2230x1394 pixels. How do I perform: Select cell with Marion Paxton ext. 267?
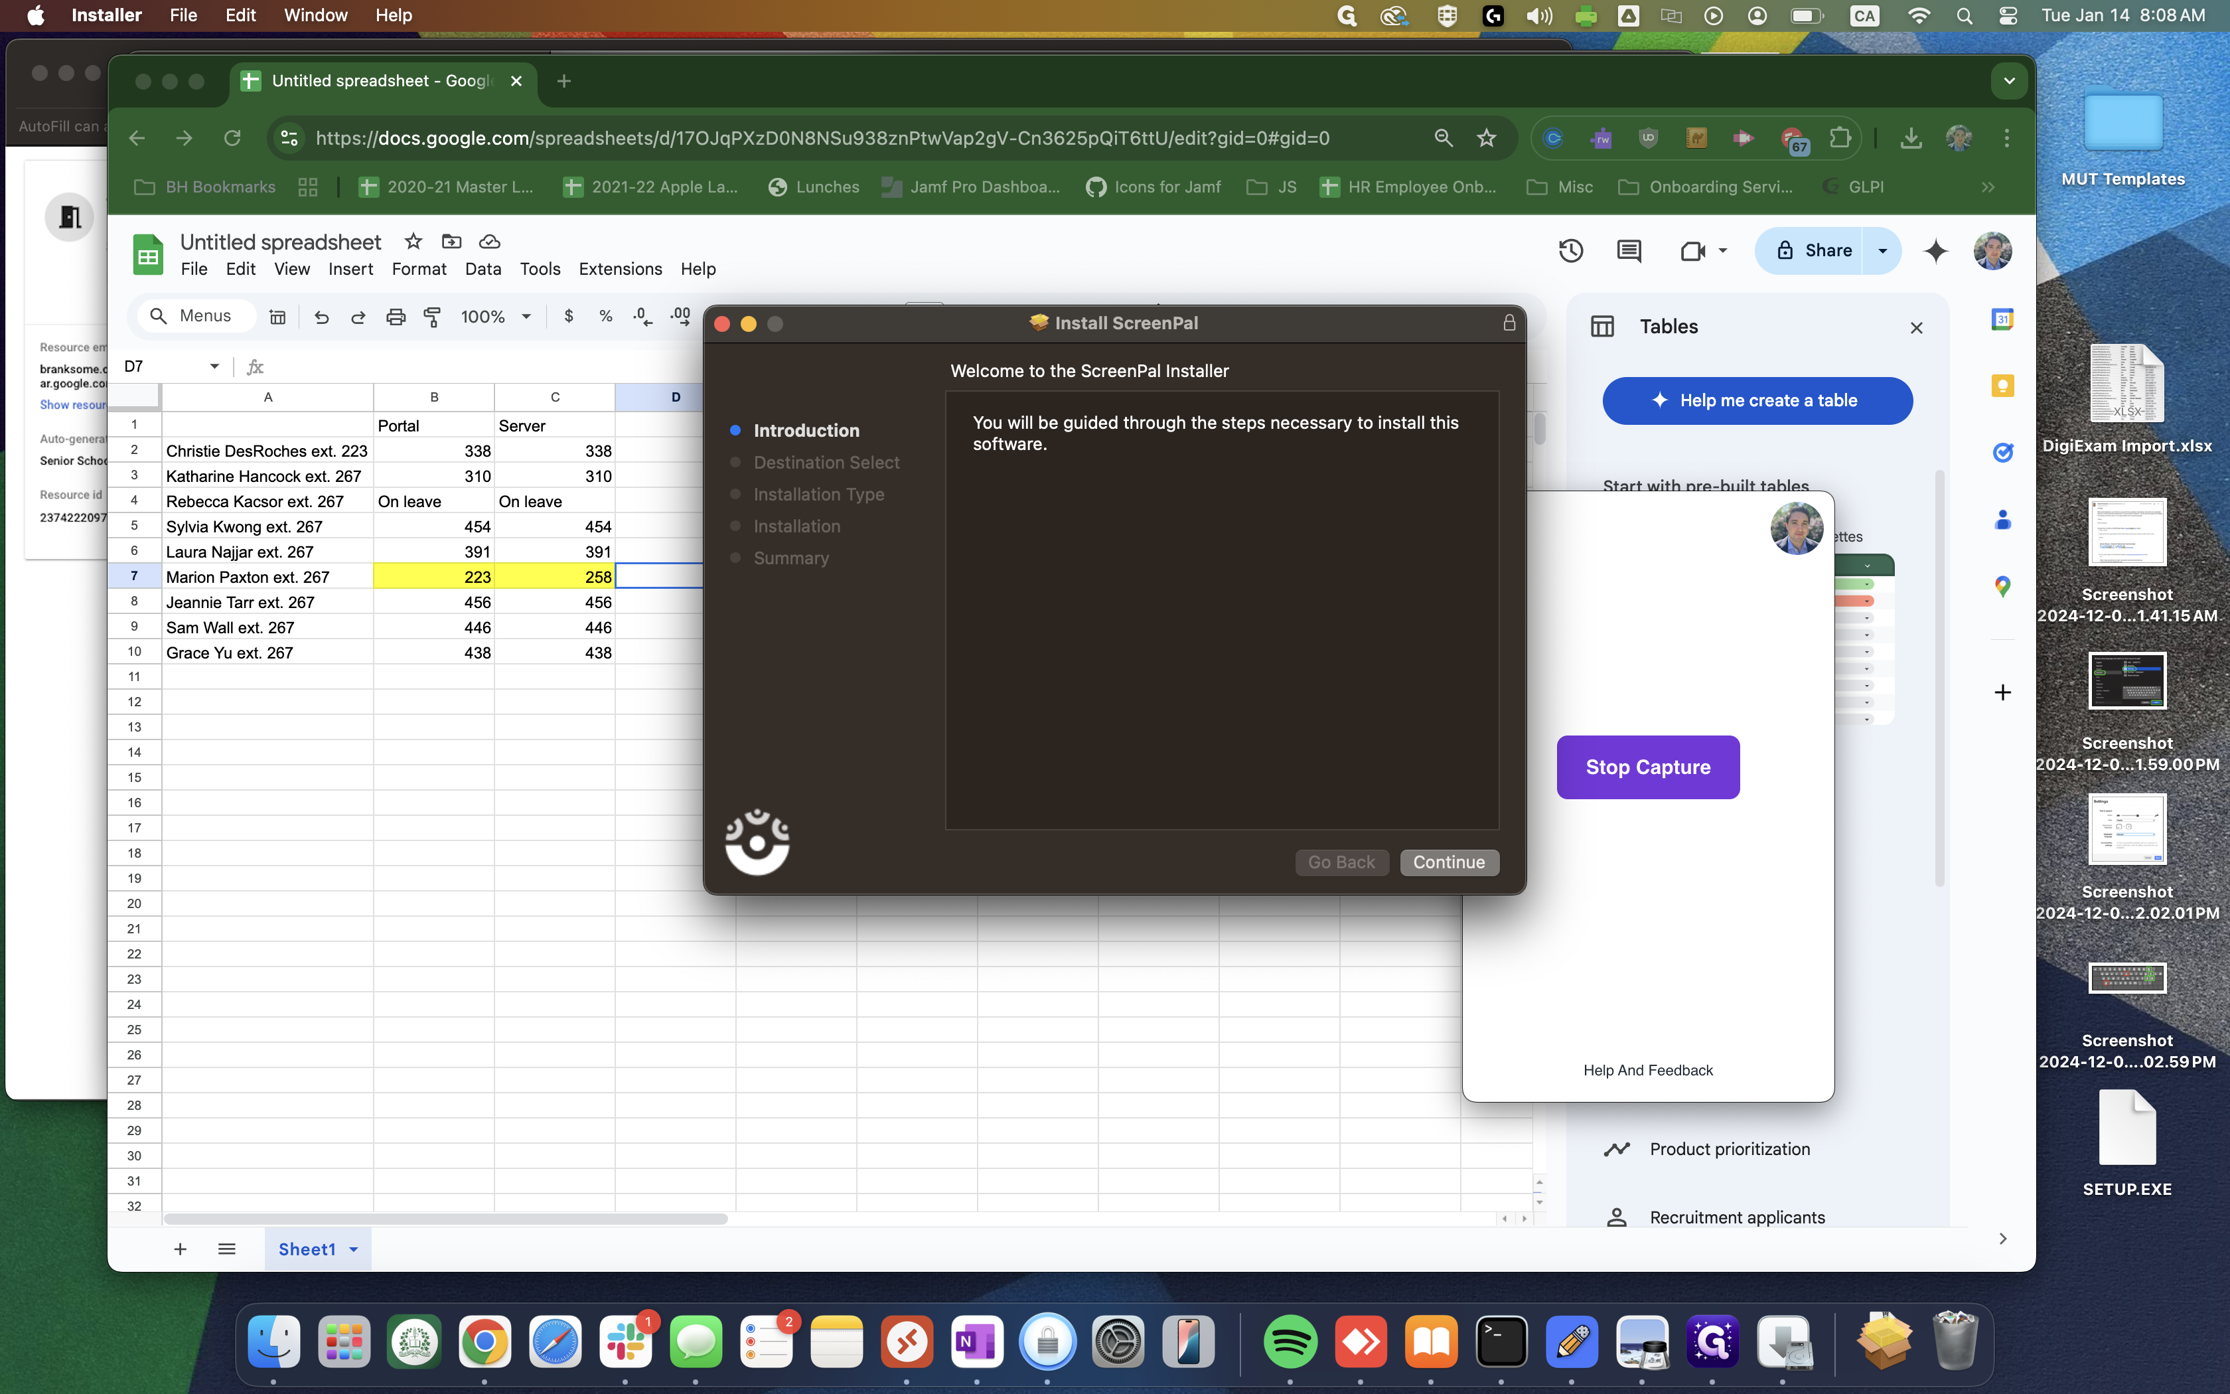pos(267,577)
